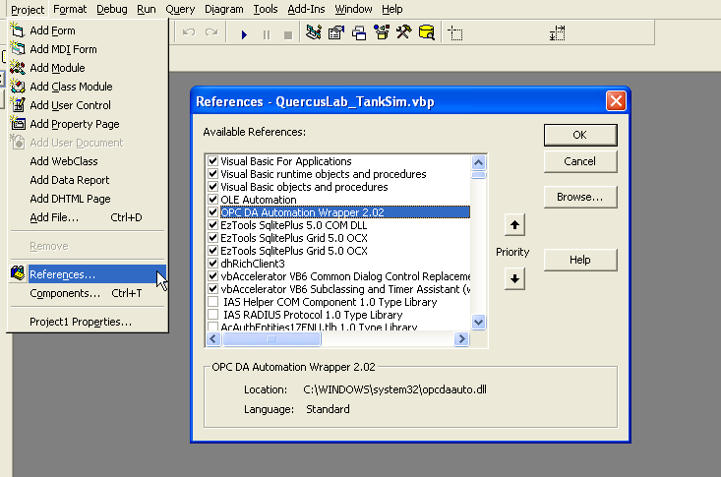Image resolution: width=721 pixels, height=477 pixels.
Task: Open the Data View Window icon
Action: coord(427,33)
